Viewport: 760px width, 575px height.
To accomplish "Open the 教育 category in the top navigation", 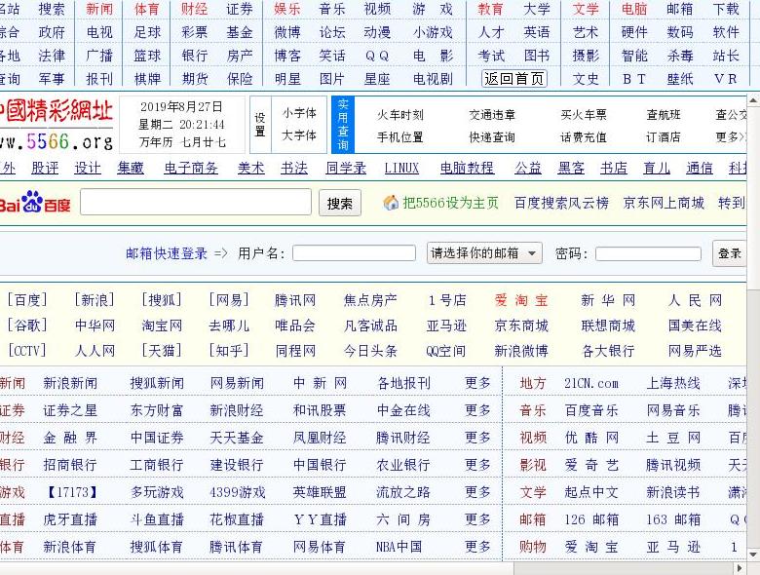I will (490, 9).
